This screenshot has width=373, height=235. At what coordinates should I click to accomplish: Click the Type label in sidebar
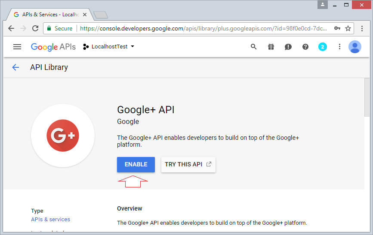pyautogui.click(x=37, y=211)
